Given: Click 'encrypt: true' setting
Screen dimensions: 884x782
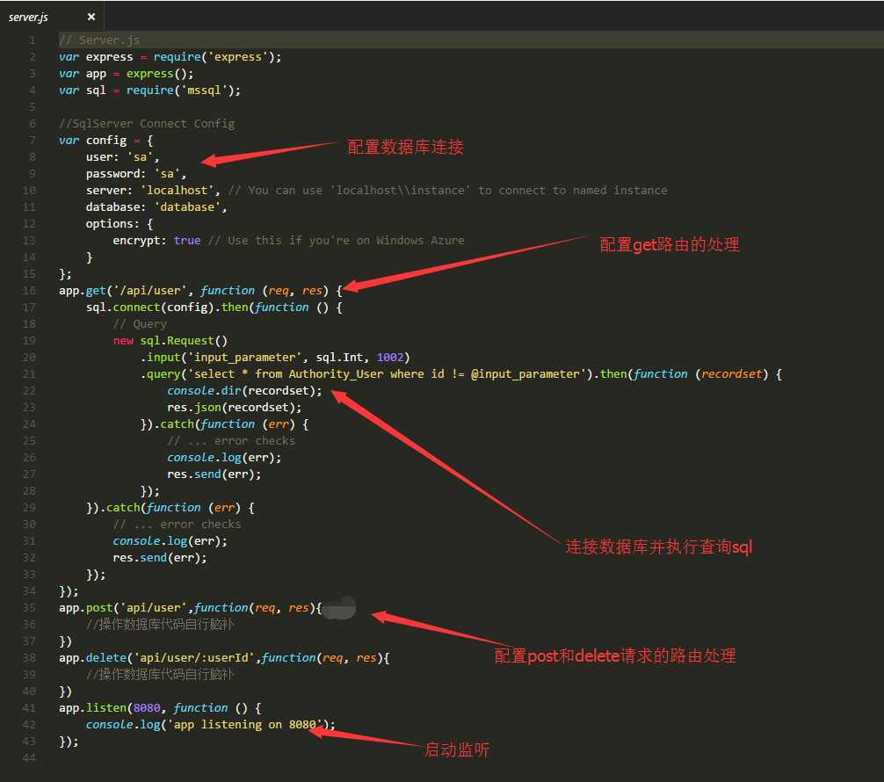Looking at the screenshot, I should tap(156, 241).
